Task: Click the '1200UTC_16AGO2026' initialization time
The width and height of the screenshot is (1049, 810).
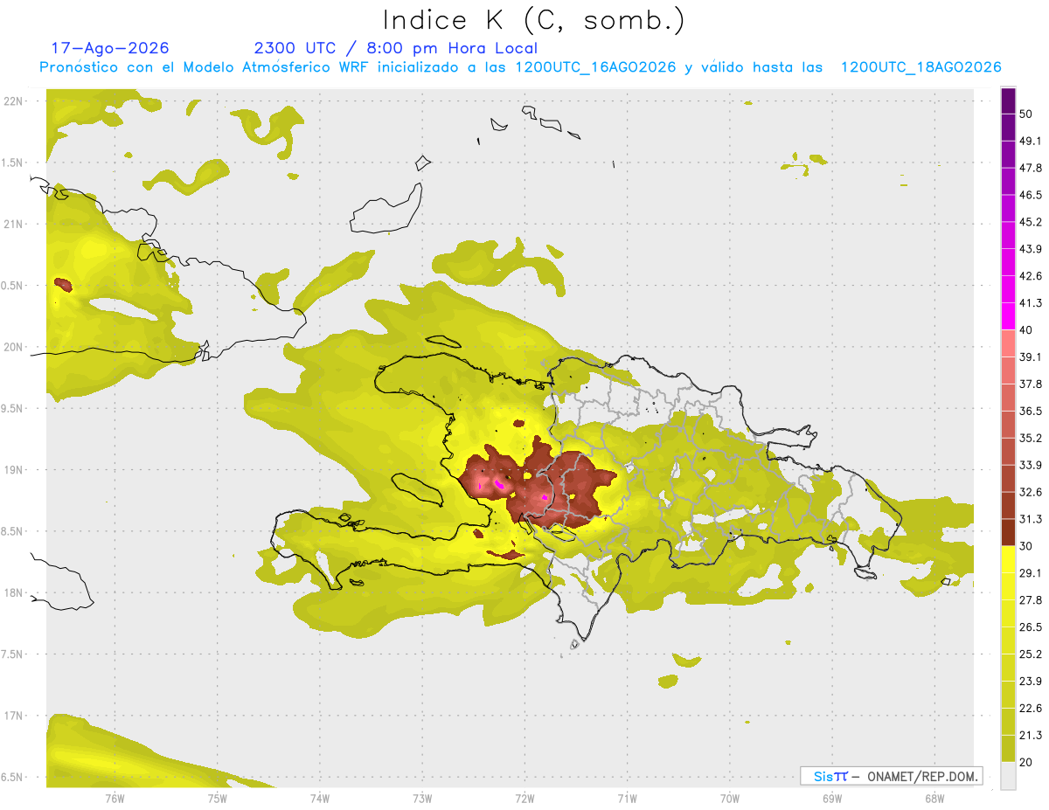Action: point(595,67)
